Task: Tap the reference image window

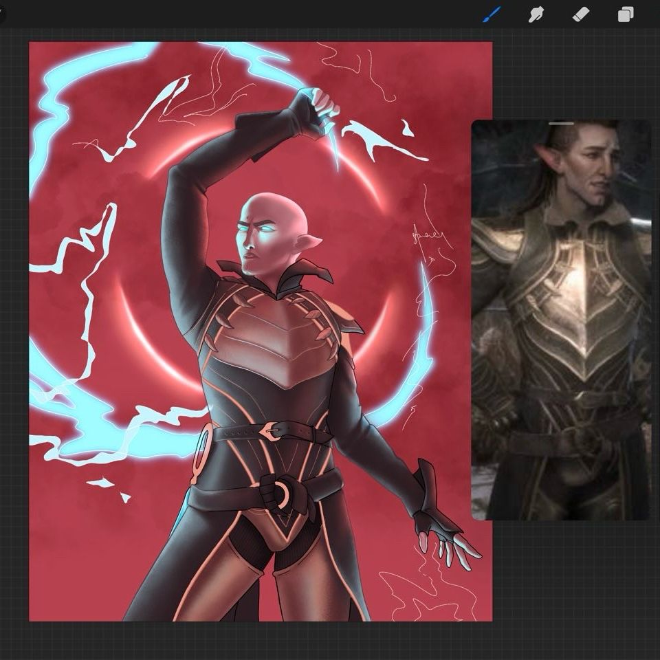Action: click(561, 320)
